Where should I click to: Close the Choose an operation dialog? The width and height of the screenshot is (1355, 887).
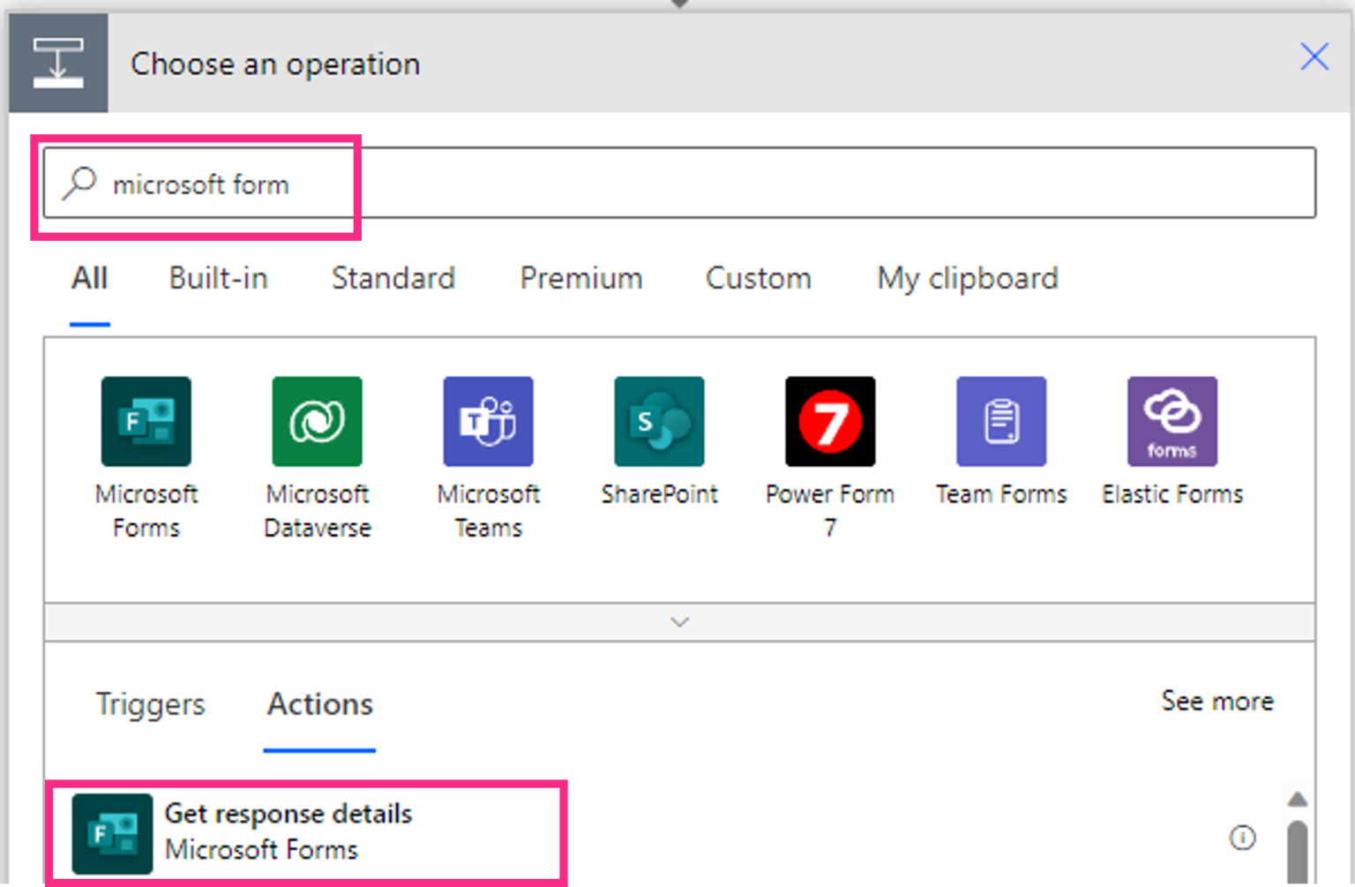click(1314, 56)
